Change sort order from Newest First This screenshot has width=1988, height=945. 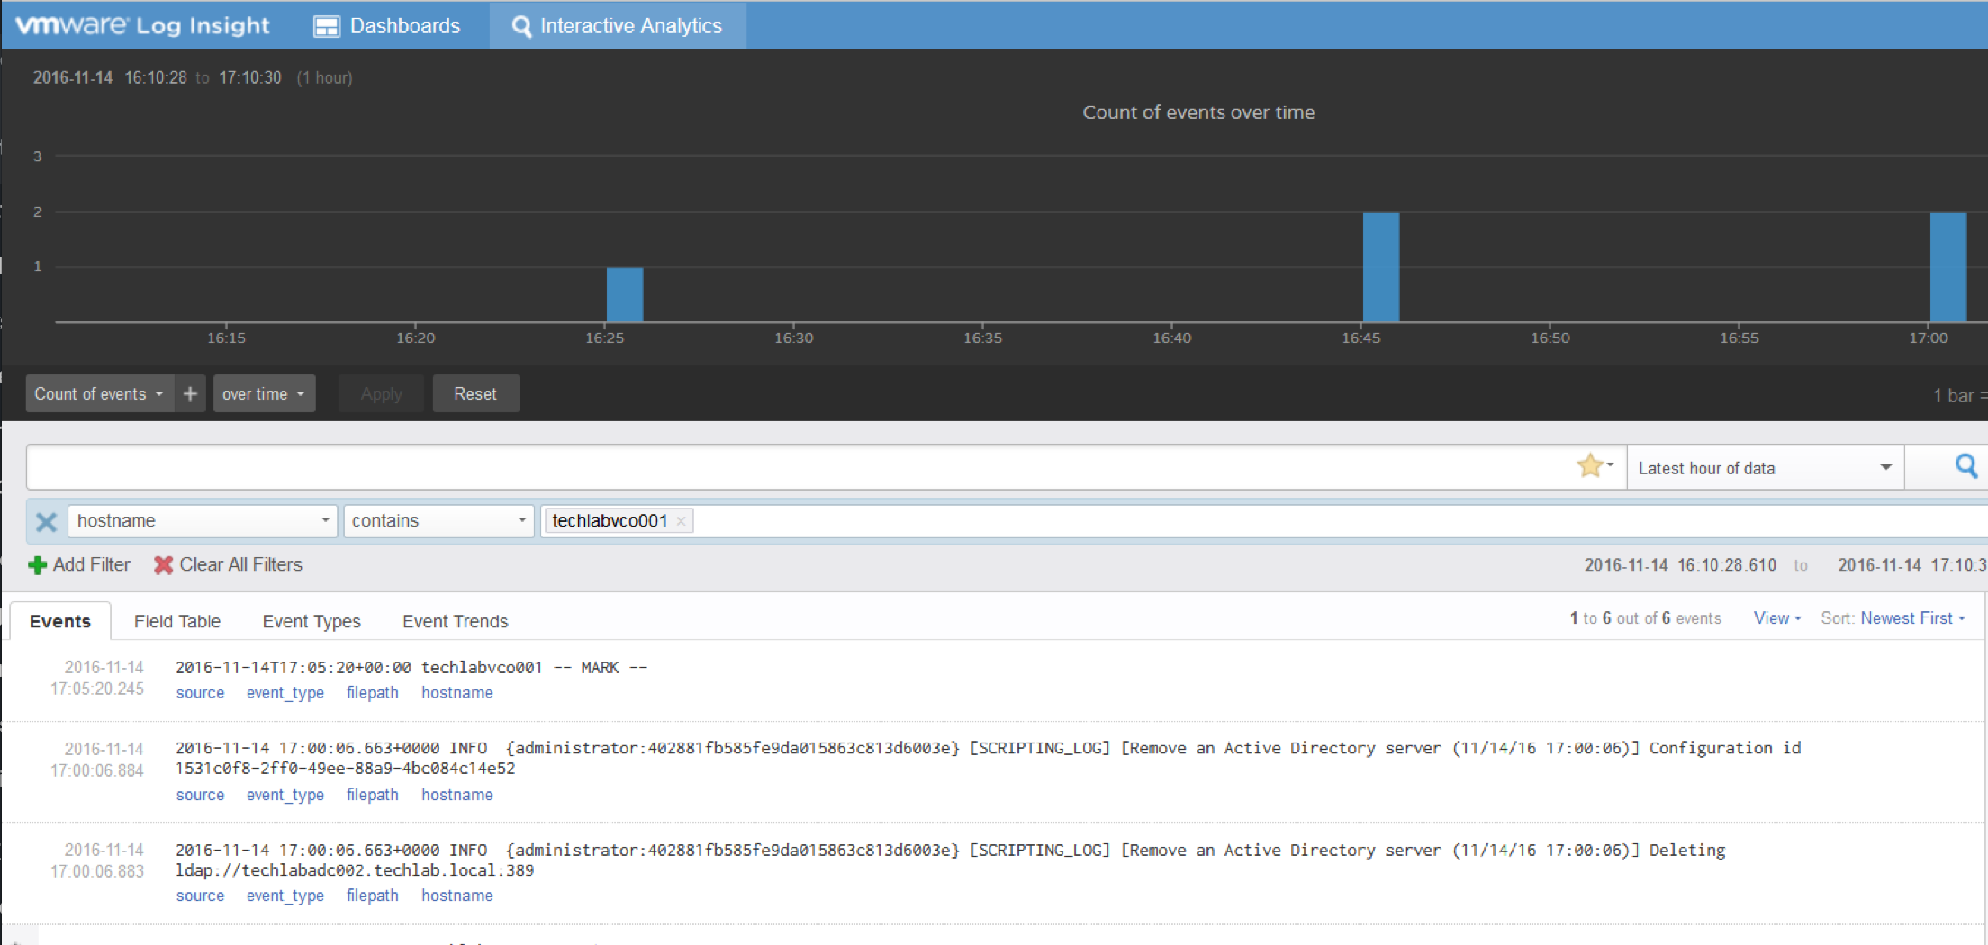click(1913, 618)
